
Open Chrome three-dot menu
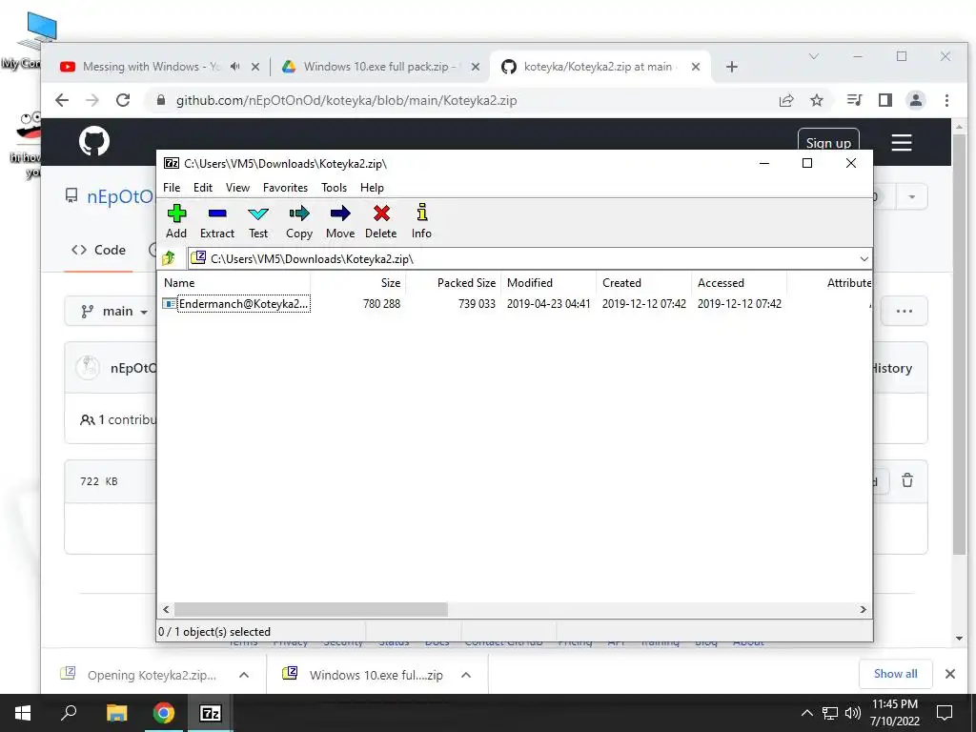pyautogui.click(x=946, y=100)
